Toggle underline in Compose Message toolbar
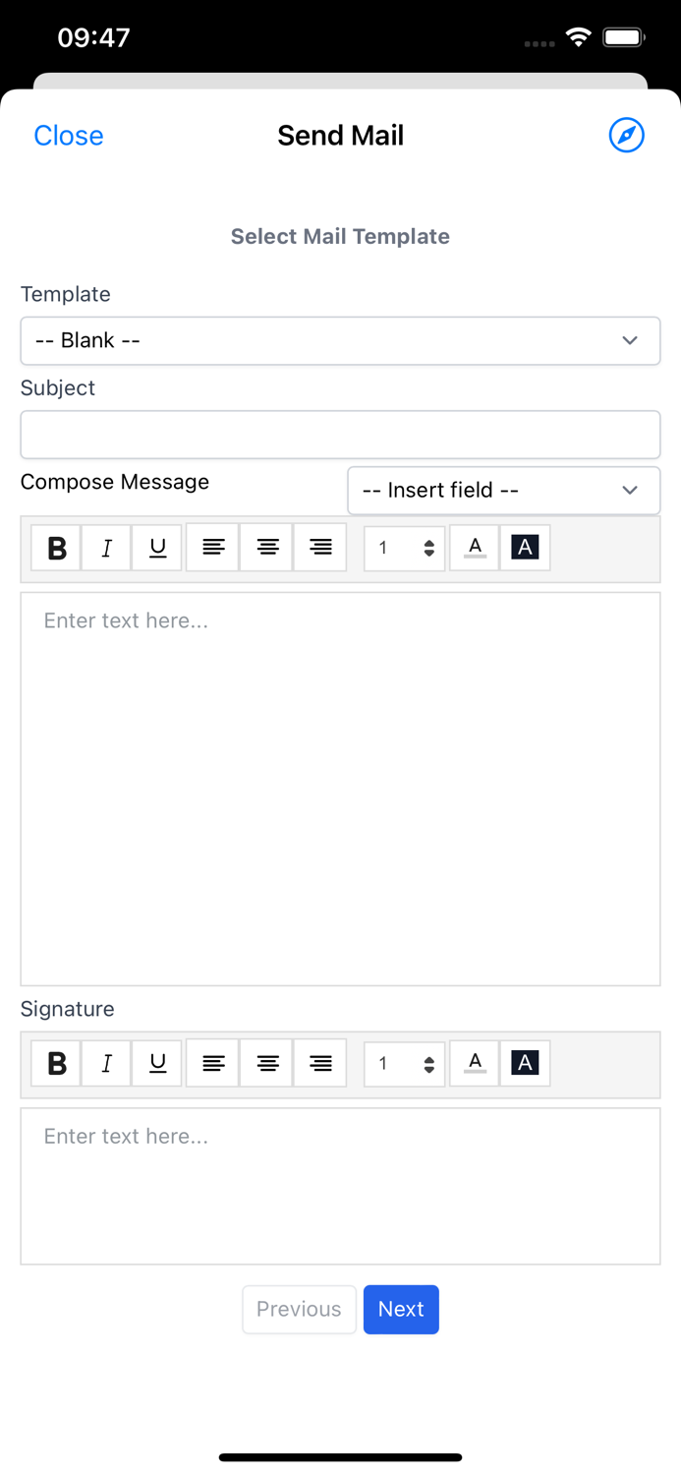Image resolution: width=681 pixels, height=1475 pixels. coord(157,548)
